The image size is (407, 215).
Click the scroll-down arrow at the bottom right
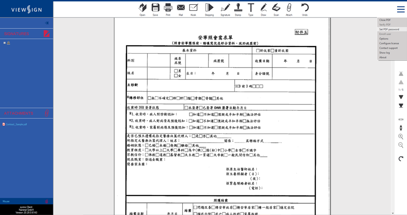click(x=393, y=213)
